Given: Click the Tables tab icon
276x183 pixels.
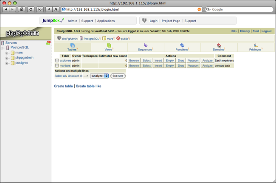Looking at the screenshot, I should tap(73, 45).
